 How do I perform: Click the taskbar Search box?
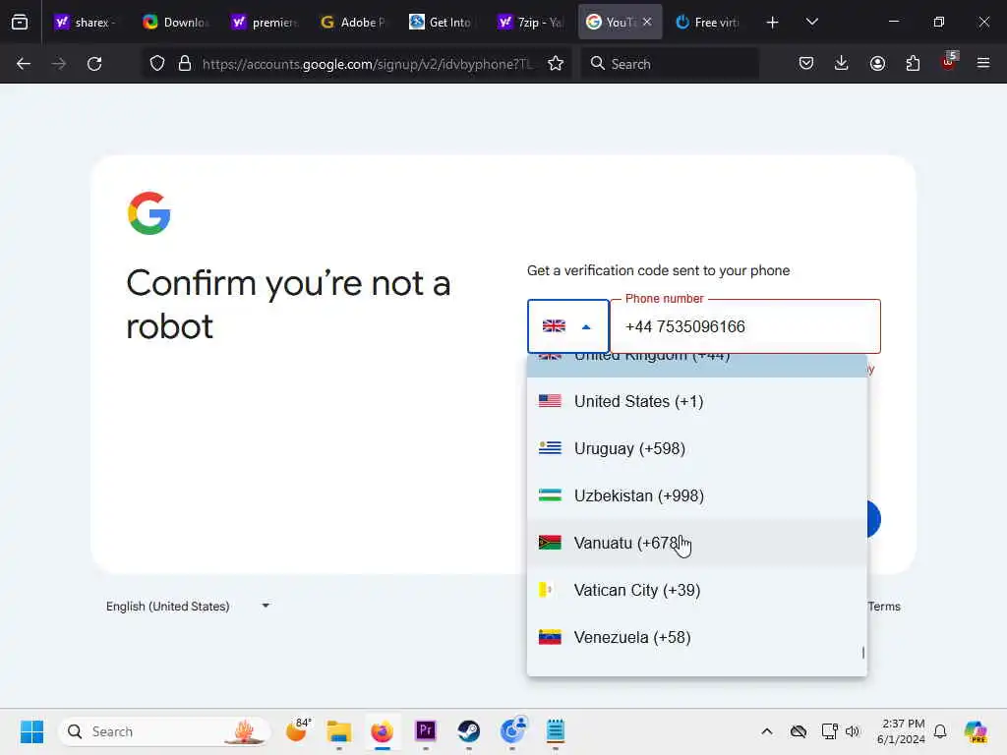164,731
